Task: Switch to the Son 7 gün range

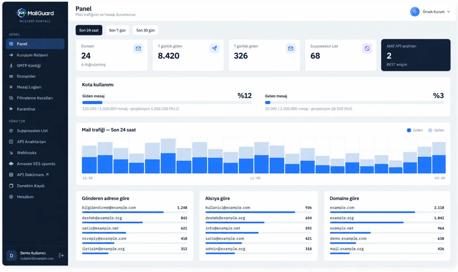Action: click(x=117, y=30)
